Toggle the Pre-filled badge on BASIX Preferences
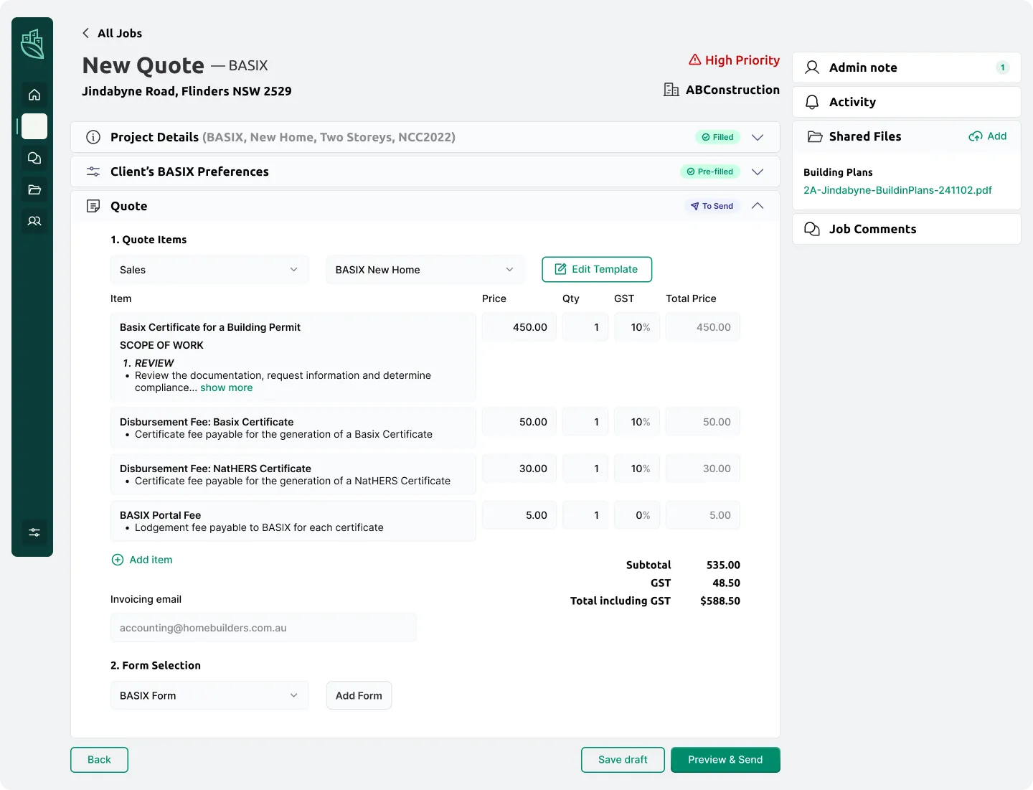 point(709,171)
